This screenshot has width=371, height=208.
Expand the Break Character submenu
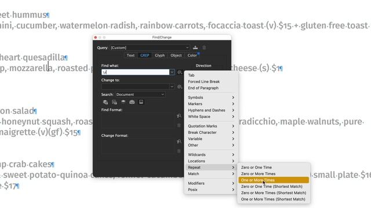tap(211, 132)
